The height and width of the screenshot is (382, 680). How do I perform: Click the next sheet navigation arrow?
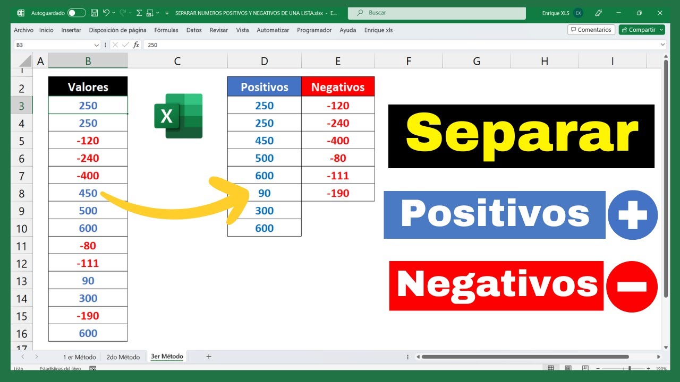[37, 357]
